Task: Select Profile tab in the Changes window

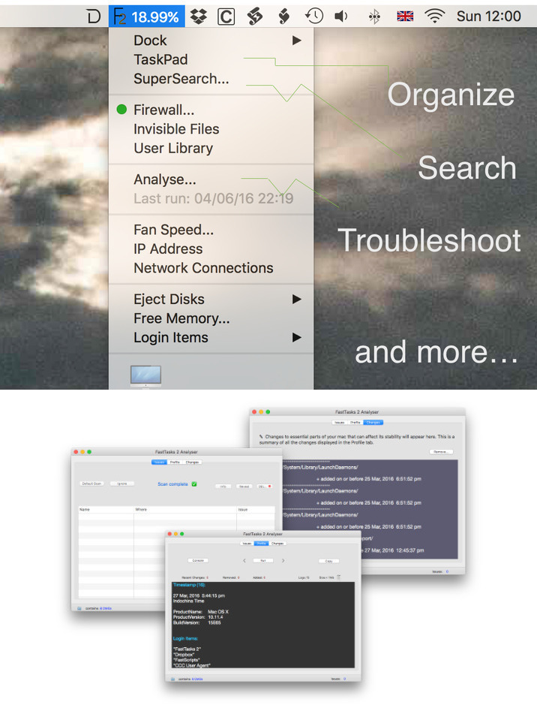Action: (355, 423)
